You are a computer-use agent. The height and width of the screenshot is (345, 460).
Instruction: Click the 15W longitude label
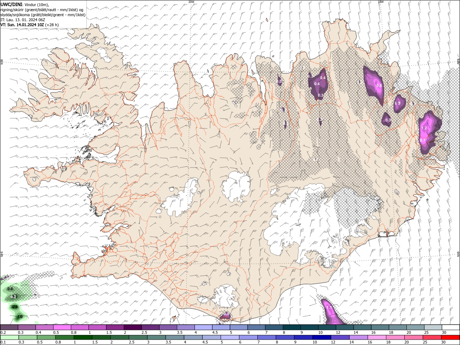point(381,2)
